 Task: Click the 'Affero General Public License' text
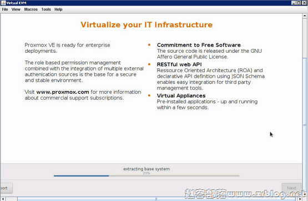tap(193, 57)
